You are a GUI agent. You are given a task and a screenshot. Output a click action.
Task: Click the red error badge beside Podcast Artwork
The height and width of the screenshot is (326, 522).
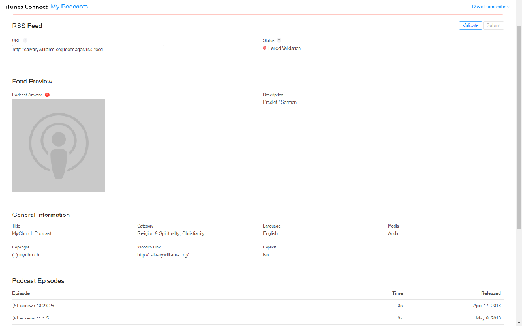pos(47,95)
